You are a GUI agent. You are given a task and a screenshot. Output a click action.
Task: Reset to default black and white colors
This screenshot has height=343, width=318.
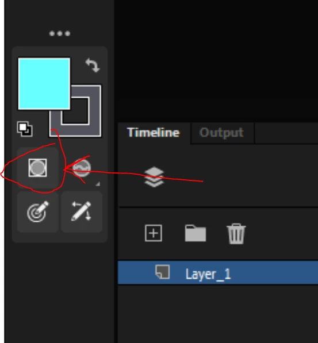click(25, 129)
